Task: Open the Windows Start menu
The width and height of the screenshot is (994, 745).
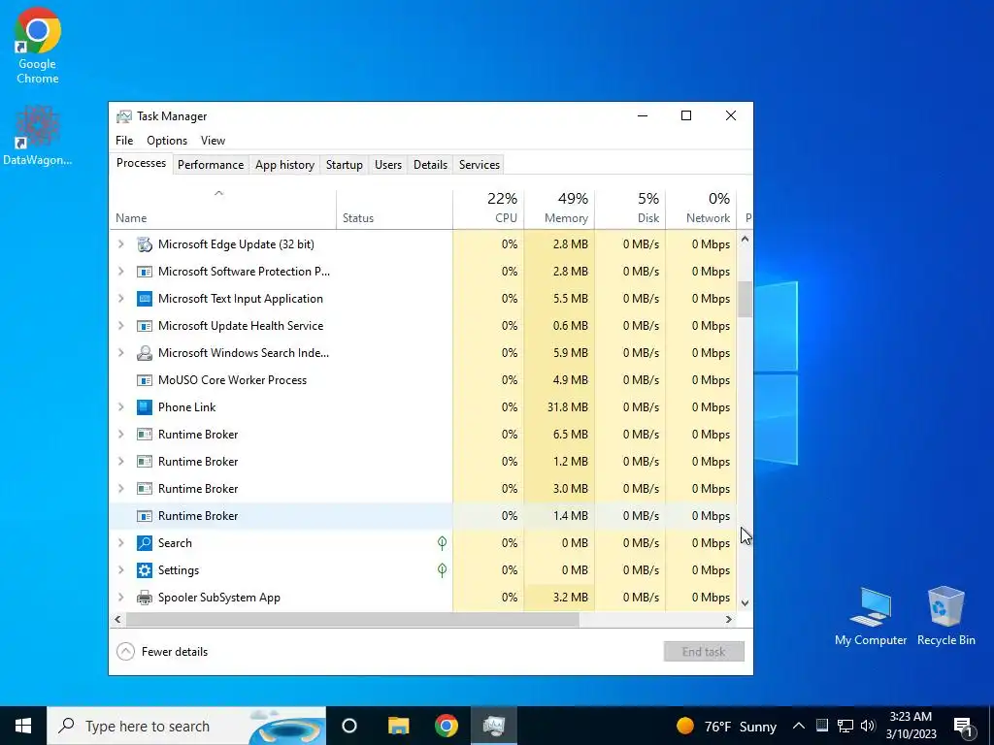Action: [x=23, y=726]
